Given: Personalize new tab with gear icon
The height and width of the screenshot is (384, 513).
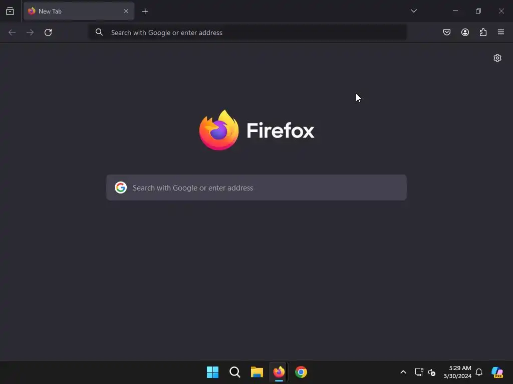Looking at the screenshot, I should [x=497, y=58].
